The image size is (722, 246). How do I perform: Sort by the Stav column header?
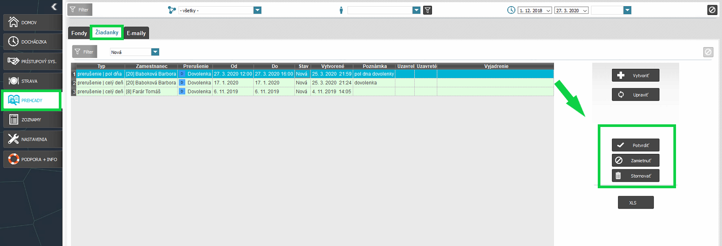click(303, 66)
